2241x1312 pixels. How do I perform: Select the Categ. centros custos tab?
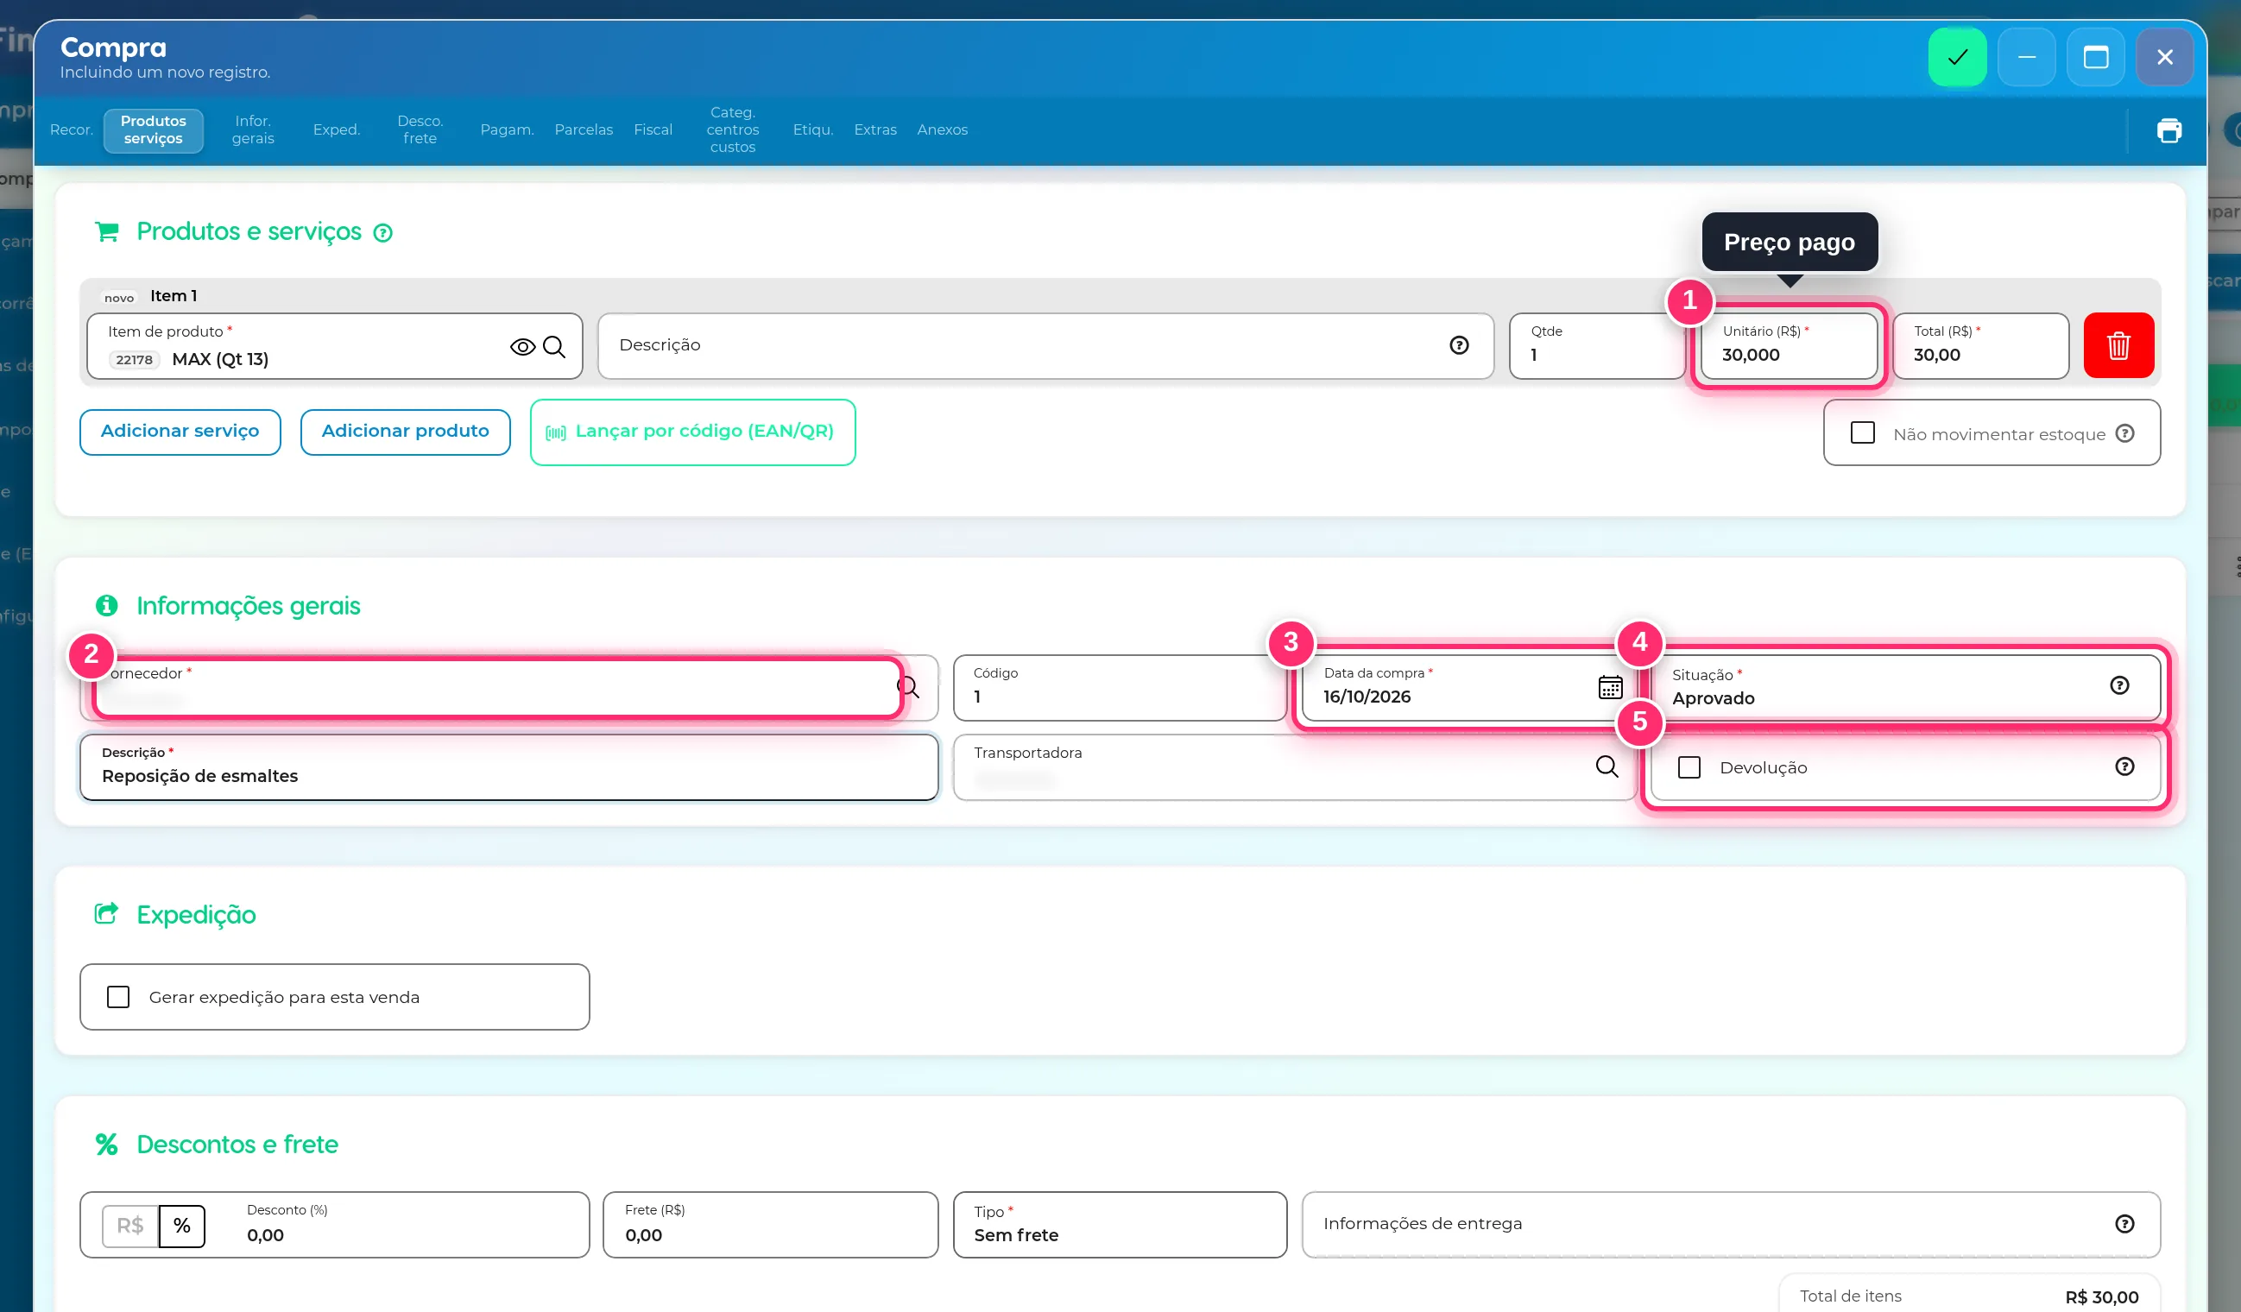732,129
